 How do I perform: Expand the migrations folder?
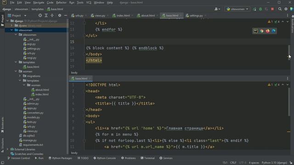(20, 76)
